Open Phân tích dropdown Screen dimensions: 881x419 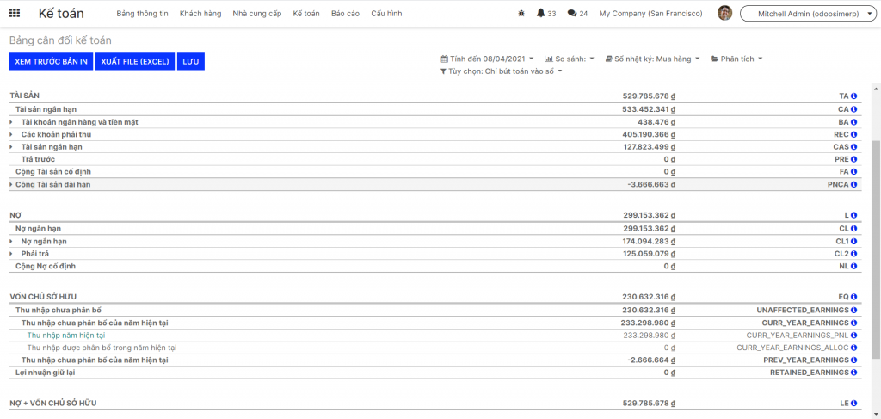736,59
